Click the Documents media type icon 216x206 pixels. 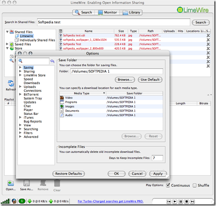(x=62, y=111)
